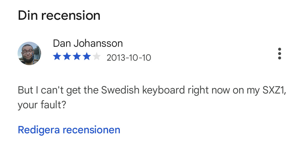The width and height of the screenshot is (306, 150).
Task: Select the second rating star
Action: (67, 57)
